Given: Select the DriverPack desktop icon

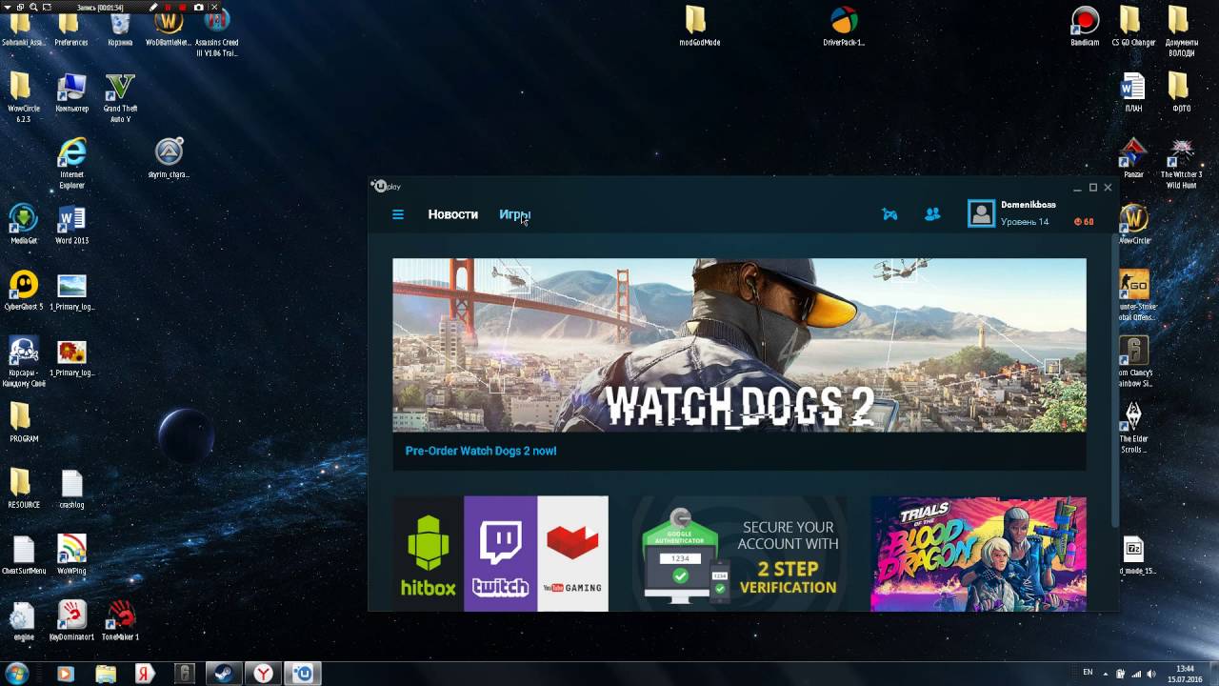Looking at the screenshot, I should (844, 27).
